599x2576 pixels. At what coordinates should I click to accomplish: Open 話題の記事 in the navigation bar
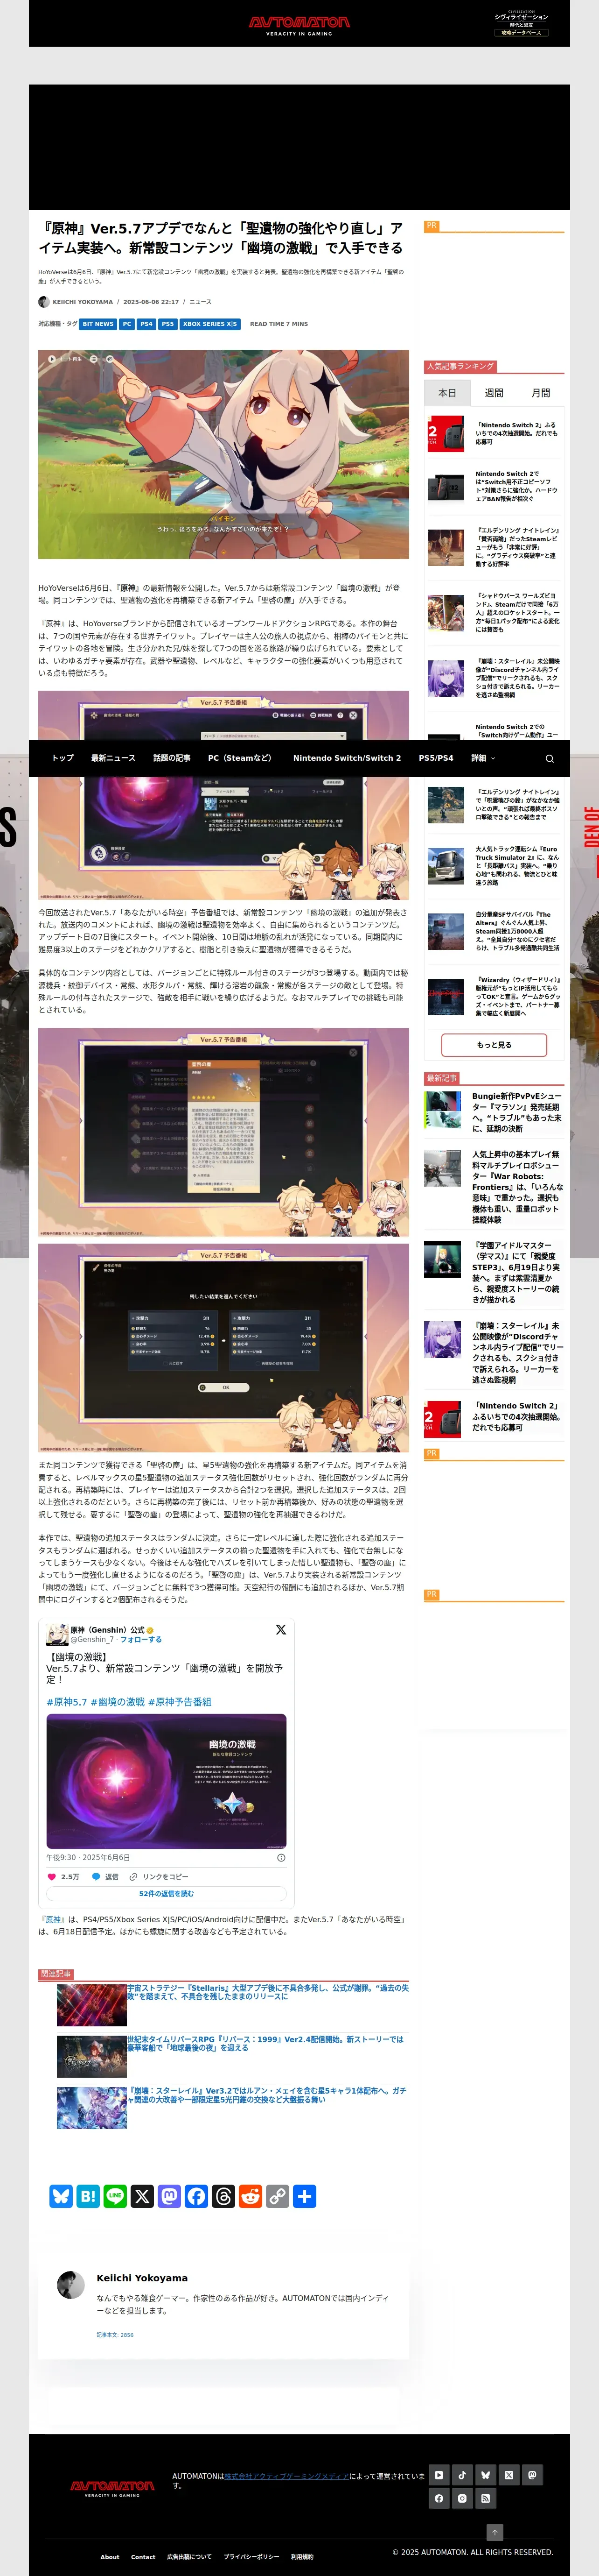pos(172,758)
